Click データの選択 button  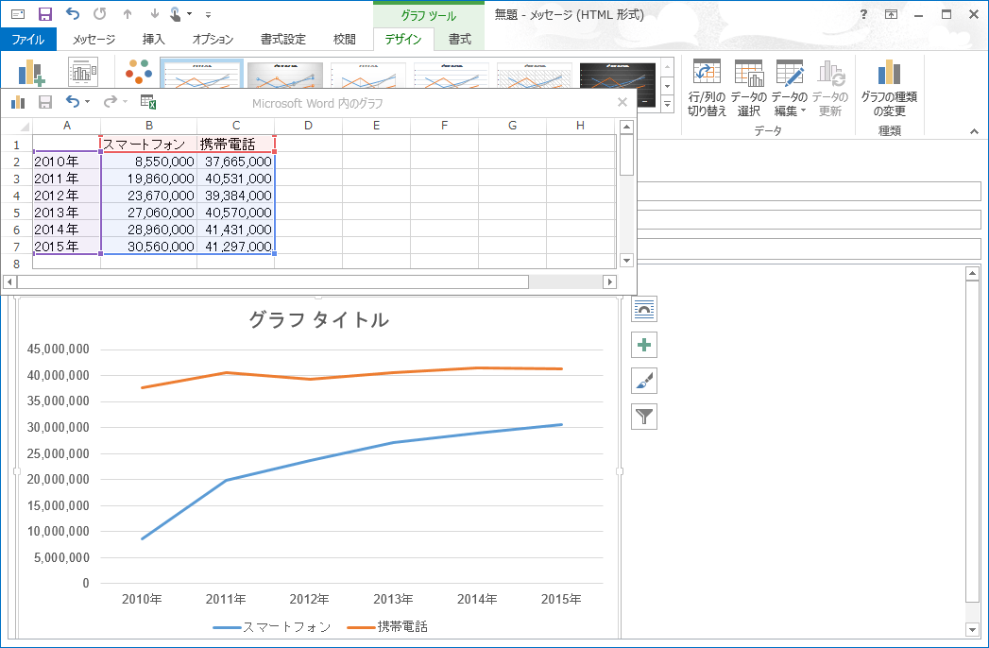[749, 88]
